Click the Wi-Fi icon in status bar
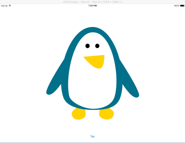 10,5
